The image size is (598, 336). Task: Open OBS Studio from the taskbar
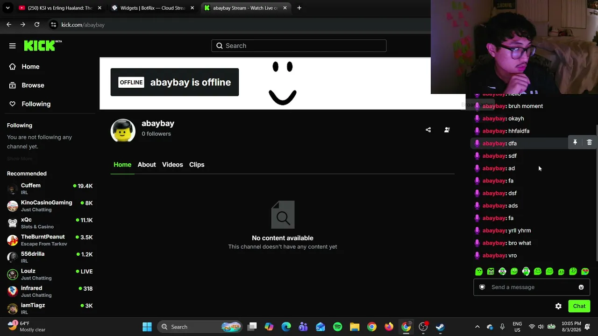click(x=423, y=327)
